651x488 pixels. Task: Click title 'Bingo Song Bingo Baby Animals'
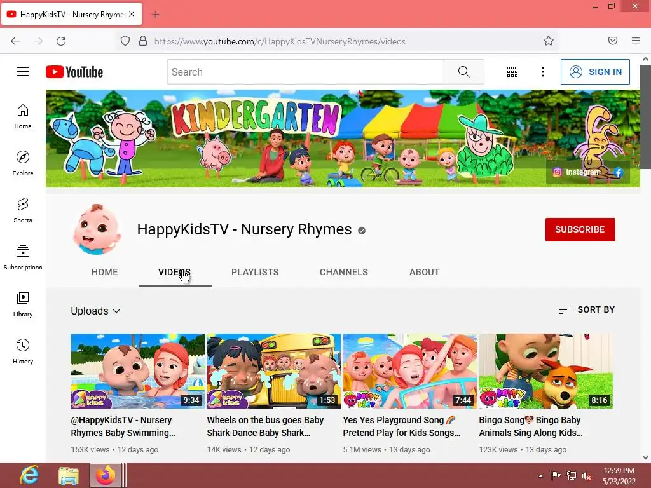click(531, 426)
